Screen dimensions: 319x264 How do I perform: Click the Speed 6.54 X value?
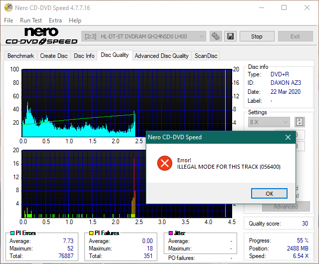(x=301, y=256)
